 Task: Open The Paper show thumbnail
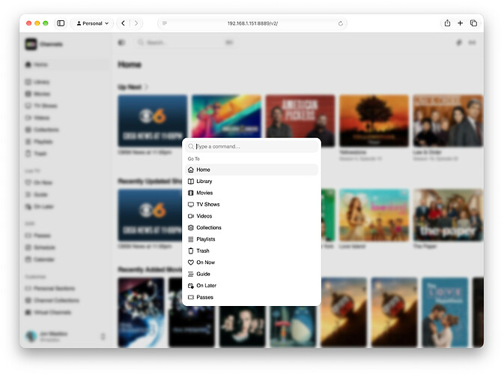448,215
